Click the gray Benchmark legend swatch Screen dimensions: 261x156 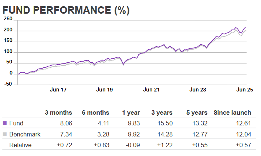tap(5, 135)
